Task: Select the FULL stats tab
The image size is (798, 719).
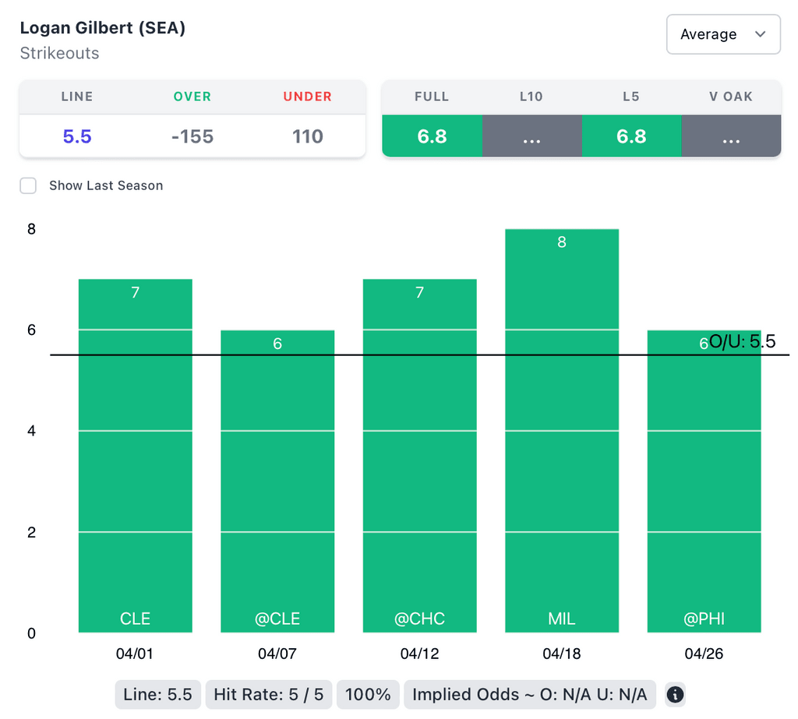Action: (x=432, y=97)
